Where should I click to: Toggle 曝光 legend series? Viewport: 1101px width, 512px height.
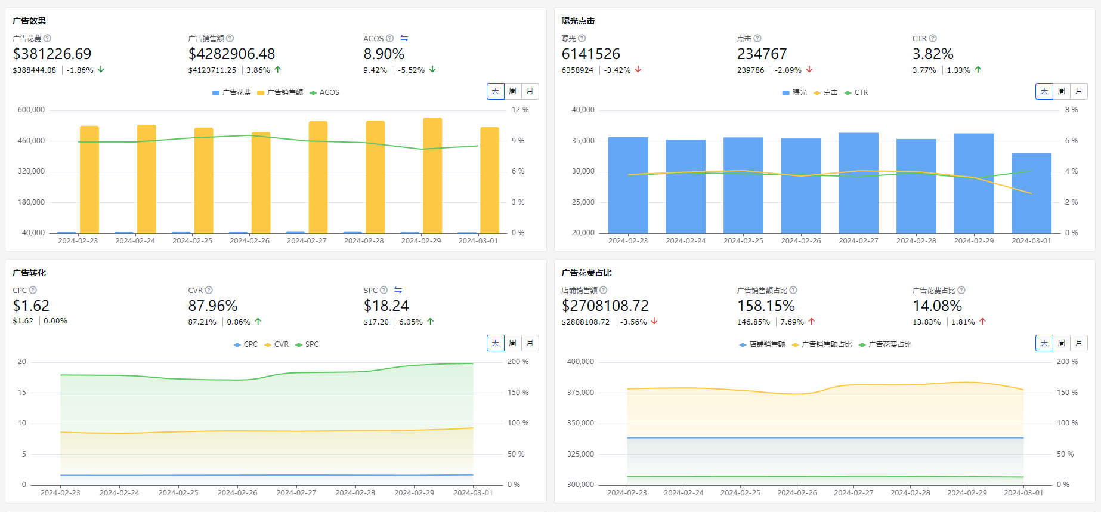pos(794,92)
